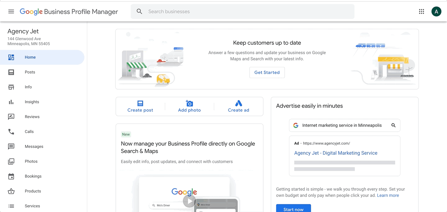447x212 pixels.
Task: Click the Agency Jet business name
Action: tap(23, 31)
